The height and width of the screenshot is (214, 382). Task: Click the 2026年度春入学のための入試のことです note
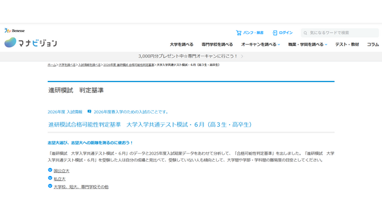131,112
